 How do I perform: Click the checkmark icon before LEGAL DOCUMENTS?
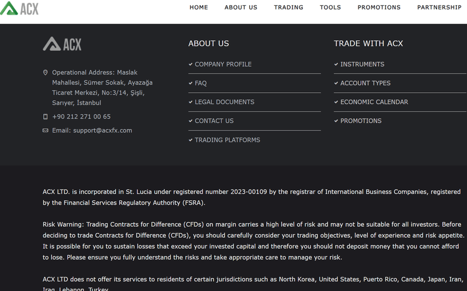tap(191, 102)
